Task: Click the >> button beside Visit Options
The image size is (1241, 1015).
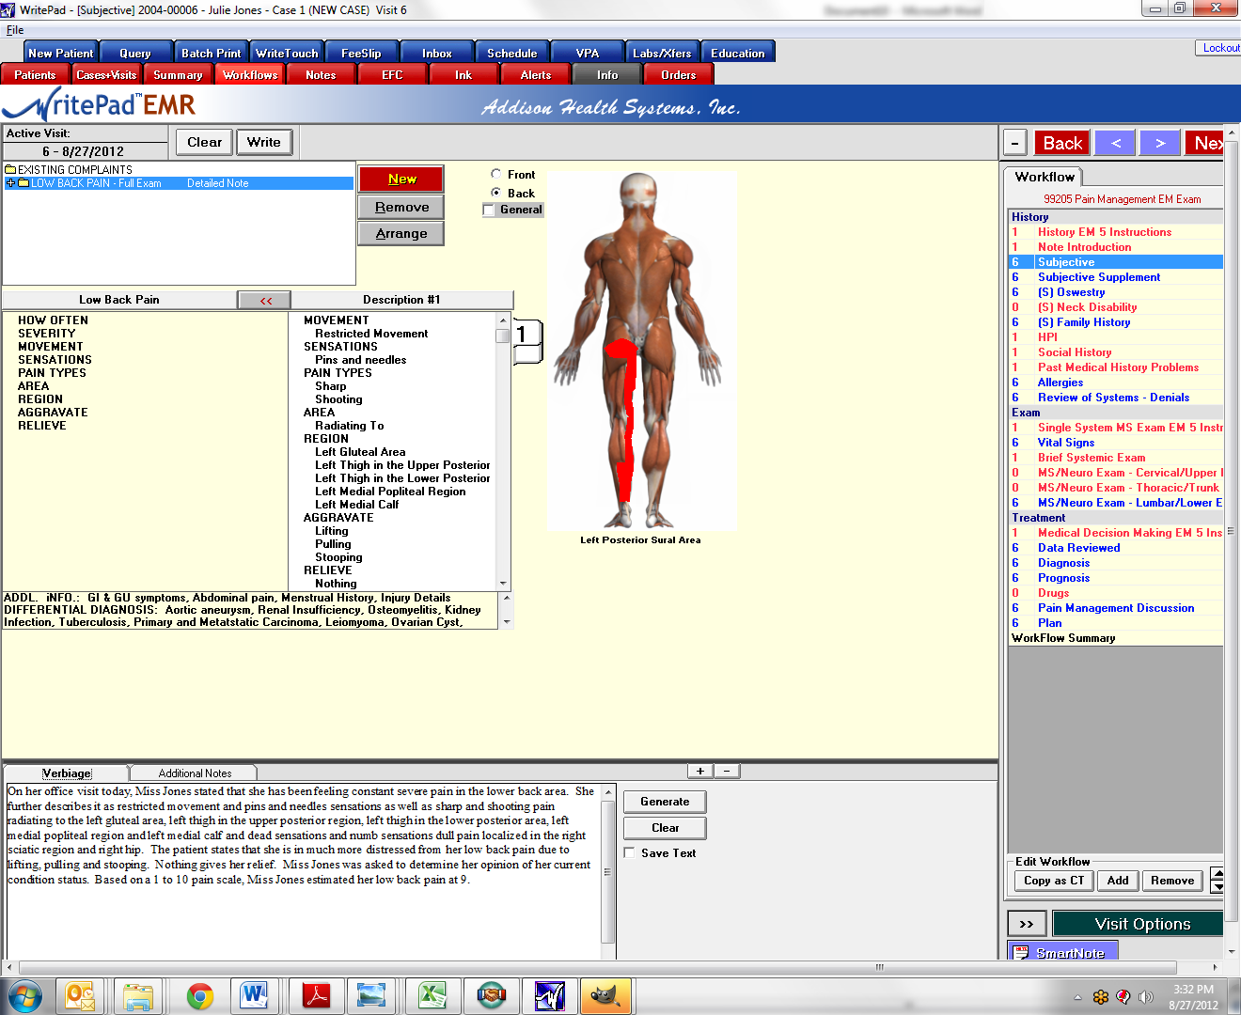Action: click(1026, 924)
